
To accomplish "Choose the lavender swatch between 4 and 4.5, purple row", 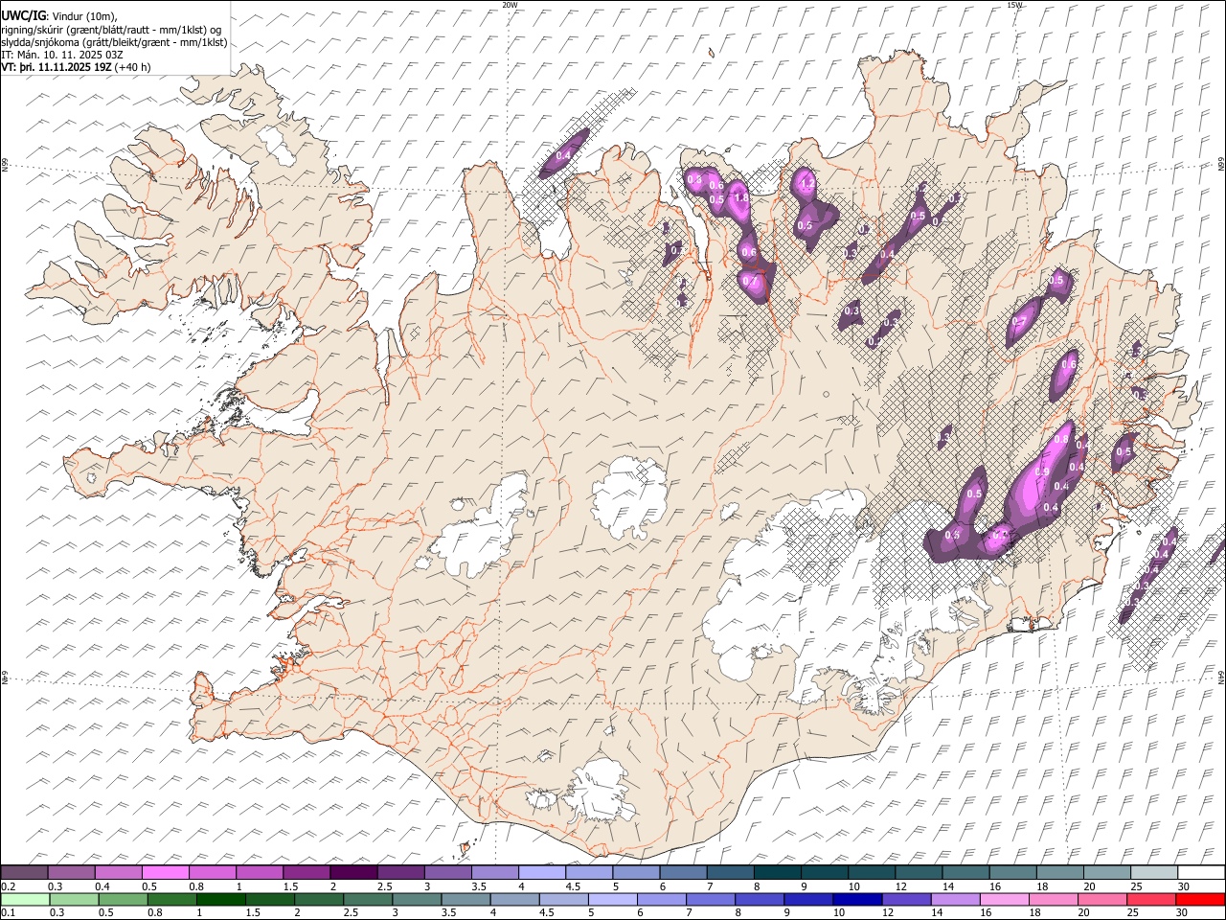I will click(x=541, y=873).
